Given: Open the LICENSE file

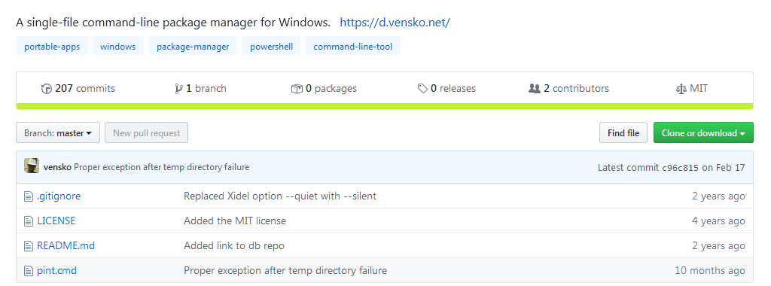Looking at the screenshot, I should [x=56, y=221].
